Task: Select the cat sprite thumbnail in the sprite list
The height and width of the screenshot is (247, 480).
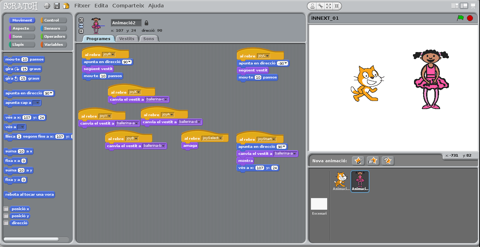Action: point(341,181)
